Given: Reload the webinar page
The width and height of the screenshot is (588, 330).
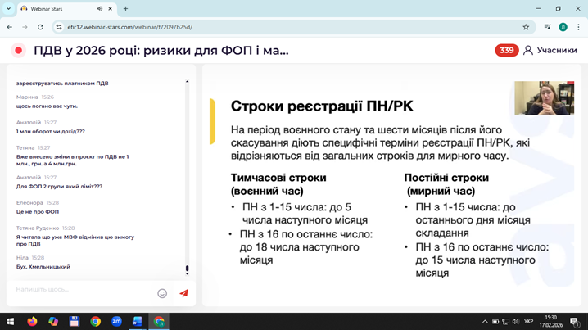Looking at the screenshot, I should (x=40, y=27).
